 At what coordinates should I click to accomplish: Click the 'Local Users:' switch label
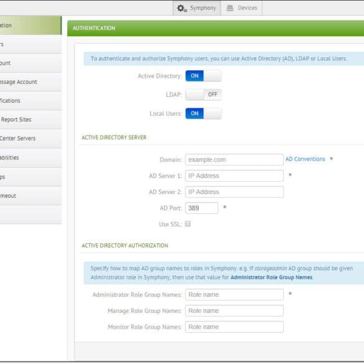click(166, 114)
